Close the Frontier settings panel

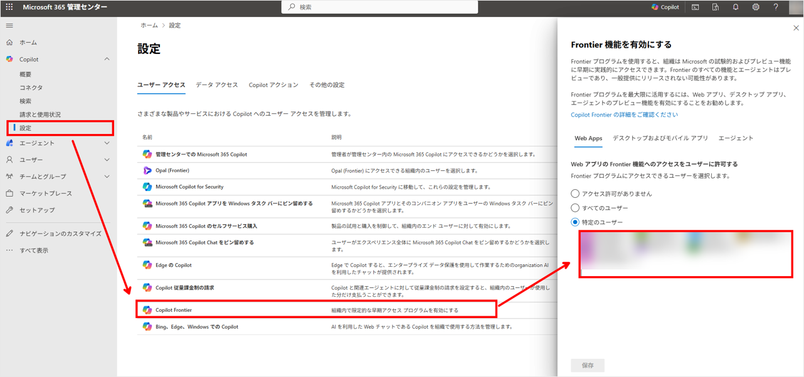pos(796,28)
